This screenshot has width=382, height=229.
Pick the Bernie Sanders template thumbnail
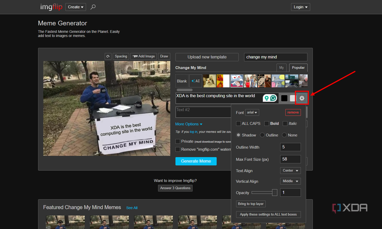tap(303, 81)
